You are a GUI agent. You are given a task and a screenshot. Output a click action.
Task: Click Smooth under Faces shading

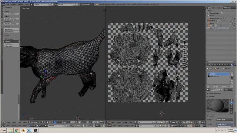pos(7,14)
